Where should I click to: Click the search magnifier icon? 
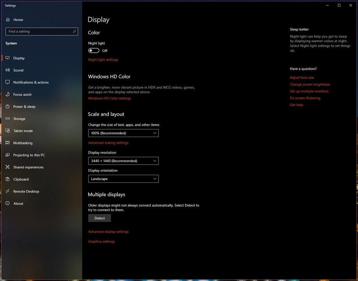(74, 32)
